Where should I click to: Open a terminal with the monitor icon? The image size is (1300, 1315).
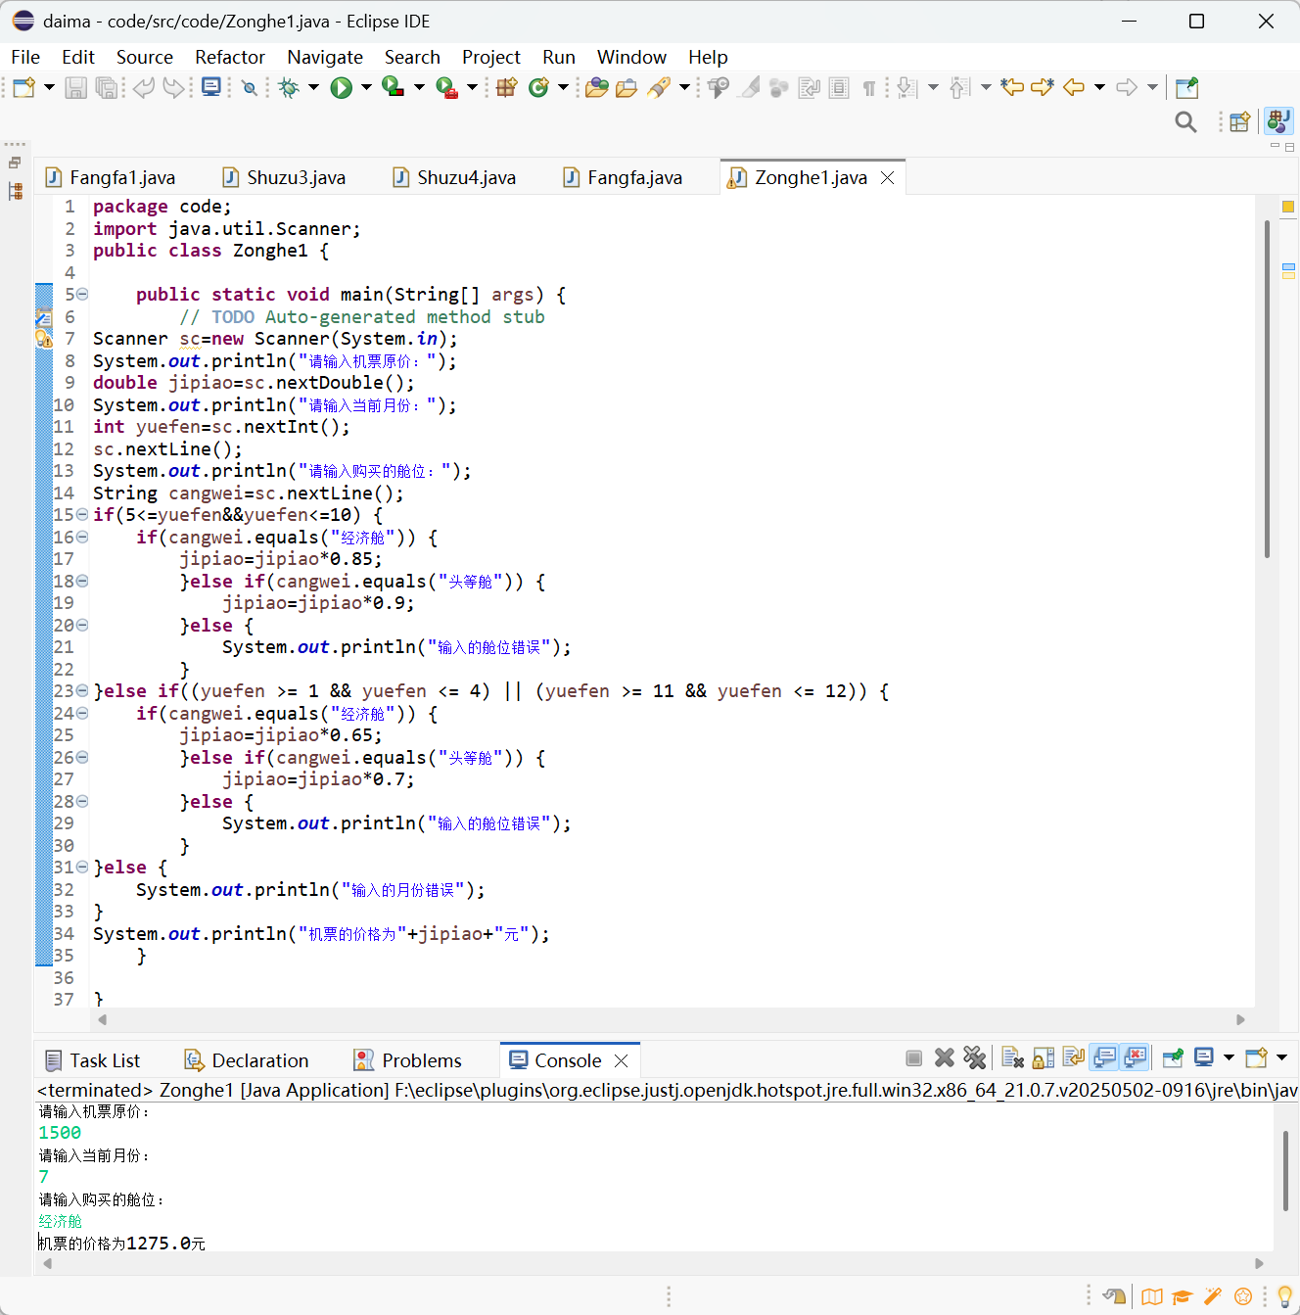tap(210, 87)
